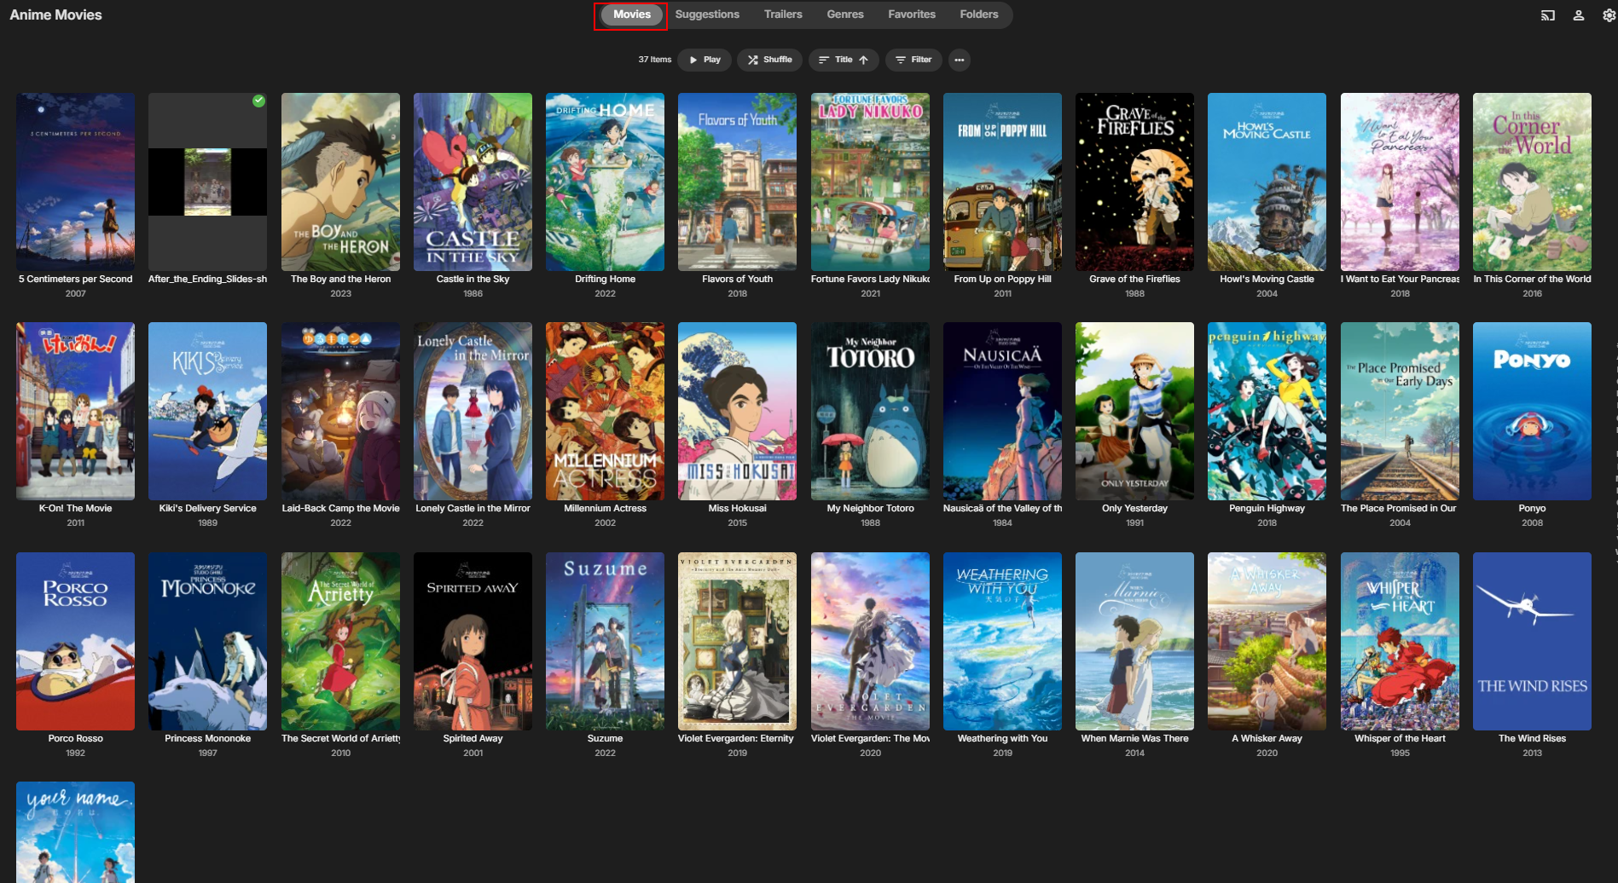Open the settings gear icon
Viewport: 1618px width, 883px height.
pyautogui.click(x=1609, y=15)
